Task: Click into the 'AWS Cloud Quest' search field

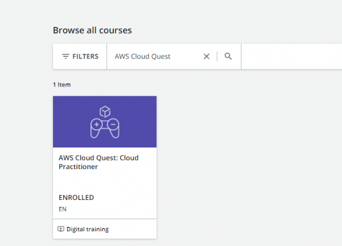Action: (x=154, y=56)
